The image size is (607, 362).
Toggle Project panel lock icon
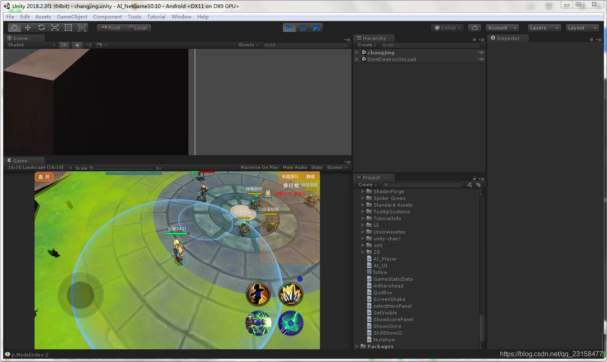click(474, 178)
